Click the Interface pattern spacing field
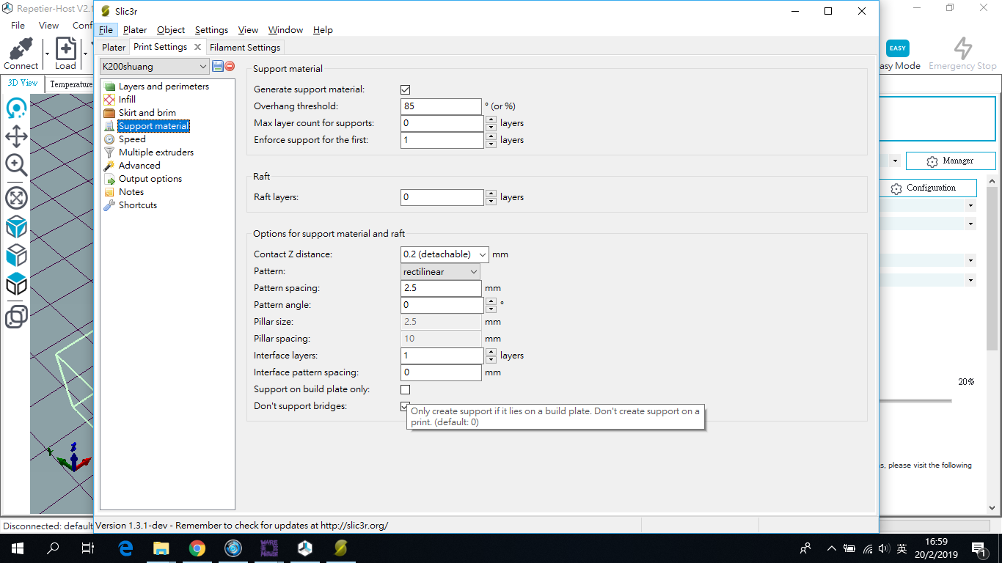 click(x=441, y=373)
